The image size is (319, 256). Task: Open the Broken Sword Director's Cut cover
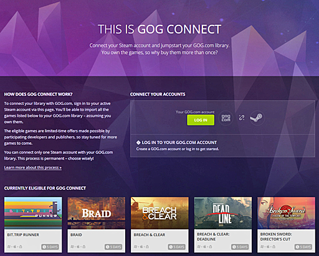(x=286, y=213)
